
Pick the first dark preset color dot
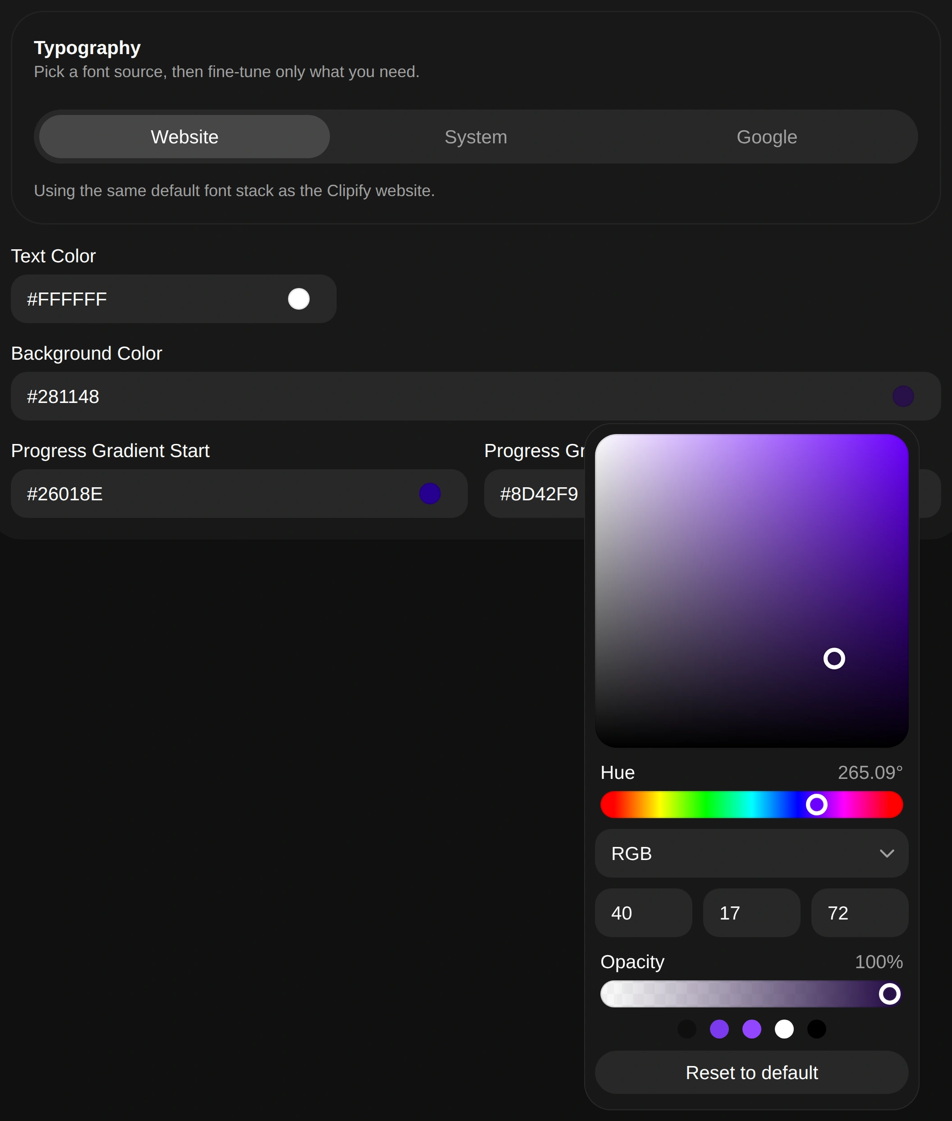tap(687, 1029)
